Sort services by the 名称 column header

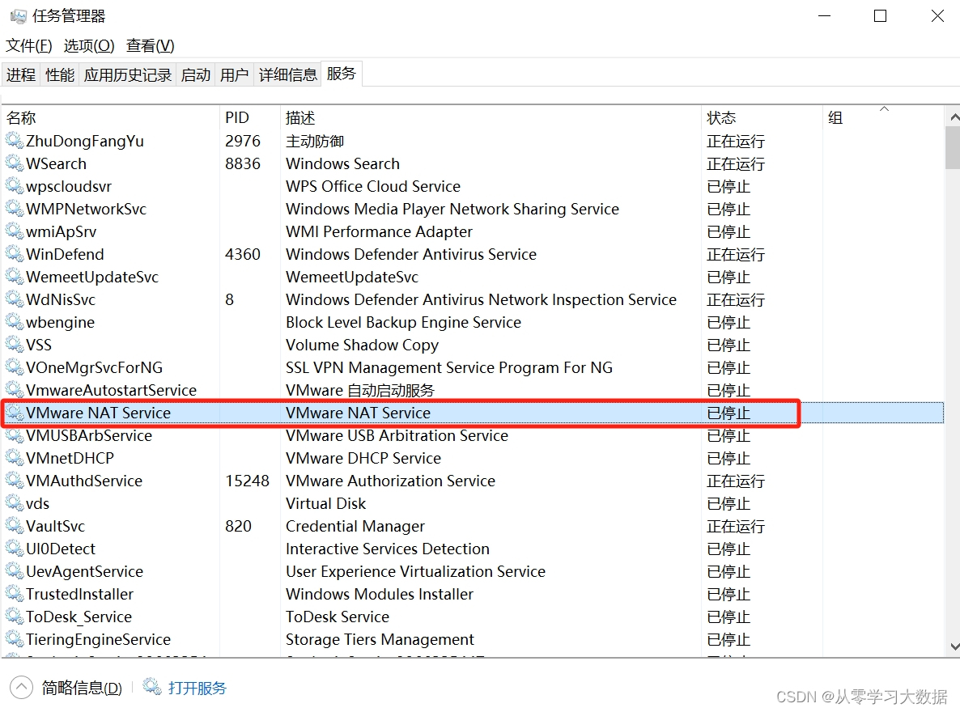click(x=110, y=117)
